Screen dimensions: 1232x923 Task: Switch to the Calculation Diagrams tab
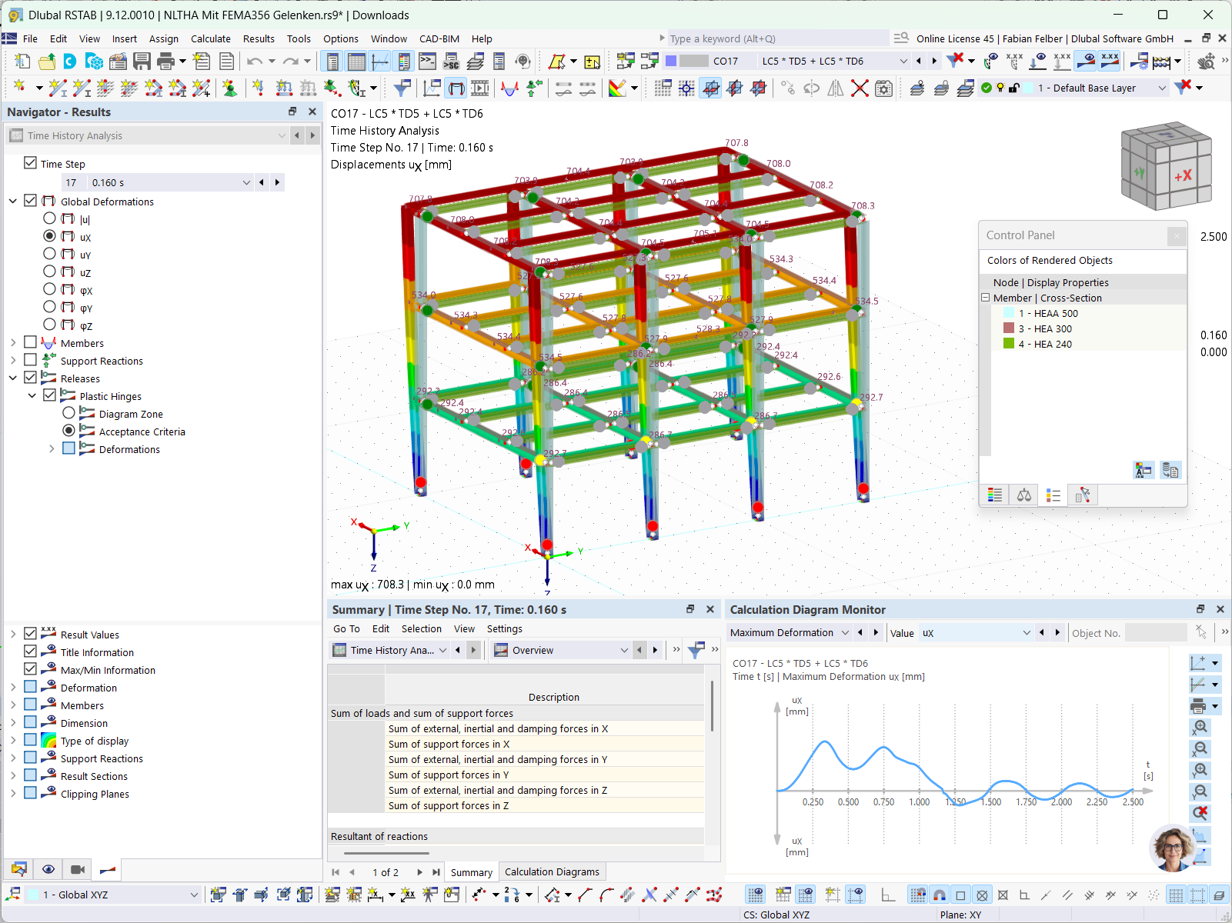coord(552,871)
